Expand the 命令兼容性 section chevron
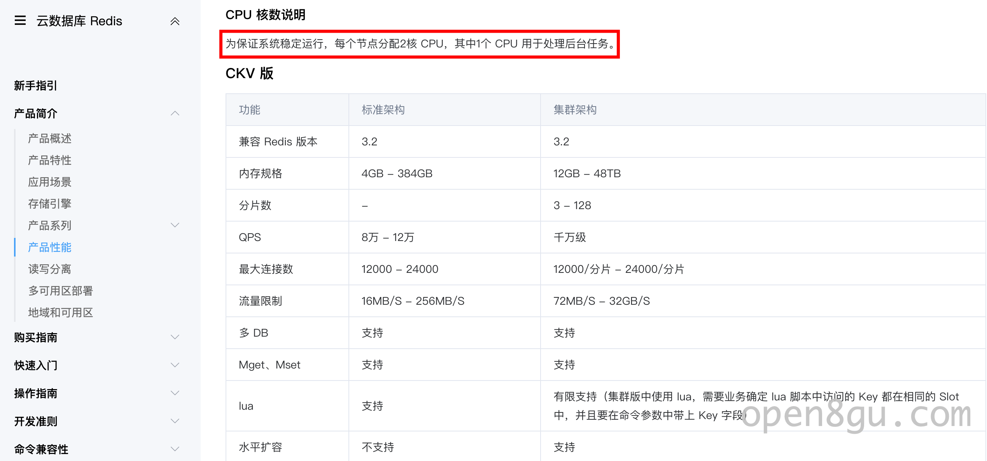Viewport: 987px width, 461px height. coord(175,449)
